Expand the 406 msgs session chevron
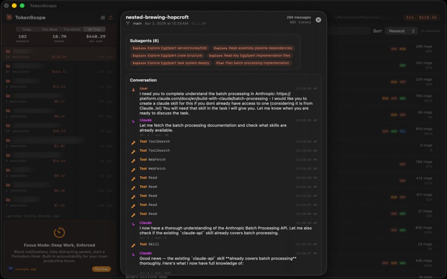 click(438, 263)
